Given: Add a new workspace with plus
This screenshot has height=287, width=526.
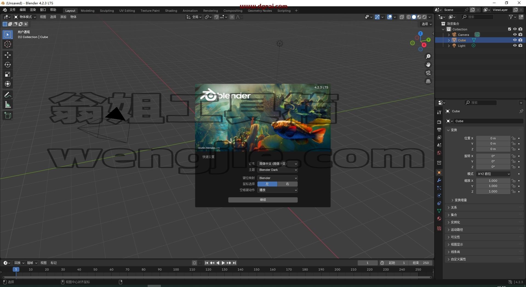Looking at the screenshot, I should (x=296, y=11).
